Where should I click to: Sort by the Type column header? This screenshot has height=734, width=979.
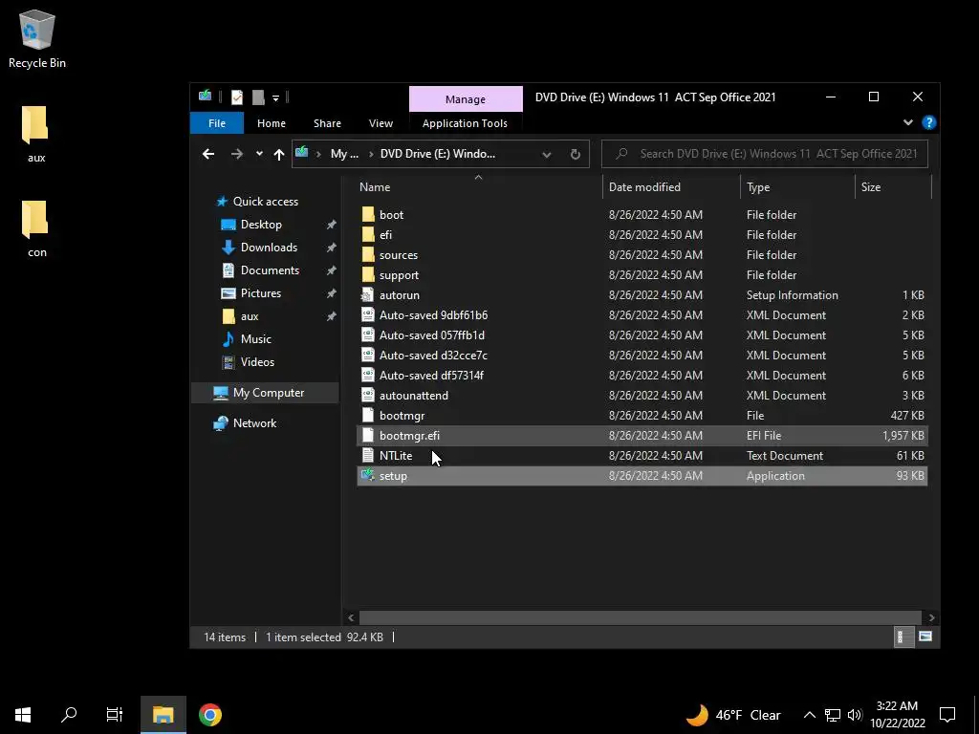click(x=758, y=186)
